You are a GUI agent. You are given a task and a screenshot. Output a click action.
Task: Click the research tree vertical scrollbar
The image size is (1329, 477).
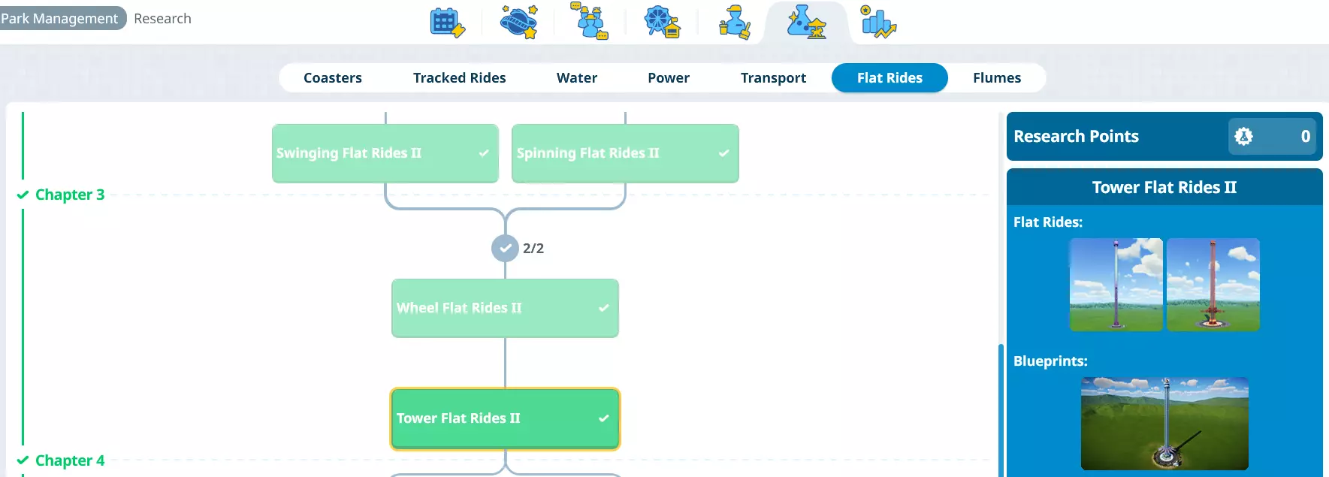click(1000, 409)
